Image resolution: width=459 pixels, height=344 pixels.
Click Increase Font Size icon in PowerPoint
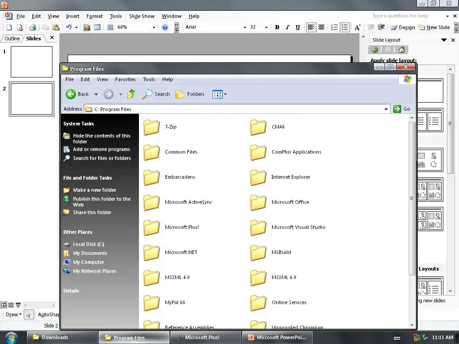[357, 27]
